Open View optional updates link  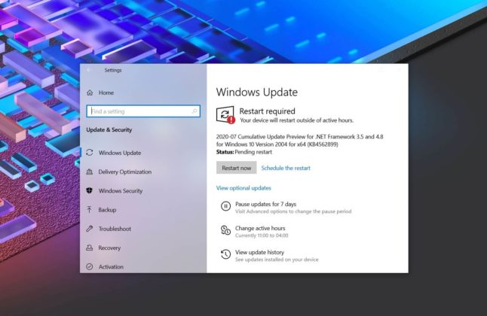point(244,188)
